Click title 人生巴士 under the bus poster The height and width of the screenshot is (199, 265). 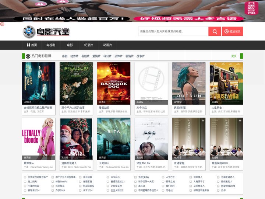tap(217, 108)
